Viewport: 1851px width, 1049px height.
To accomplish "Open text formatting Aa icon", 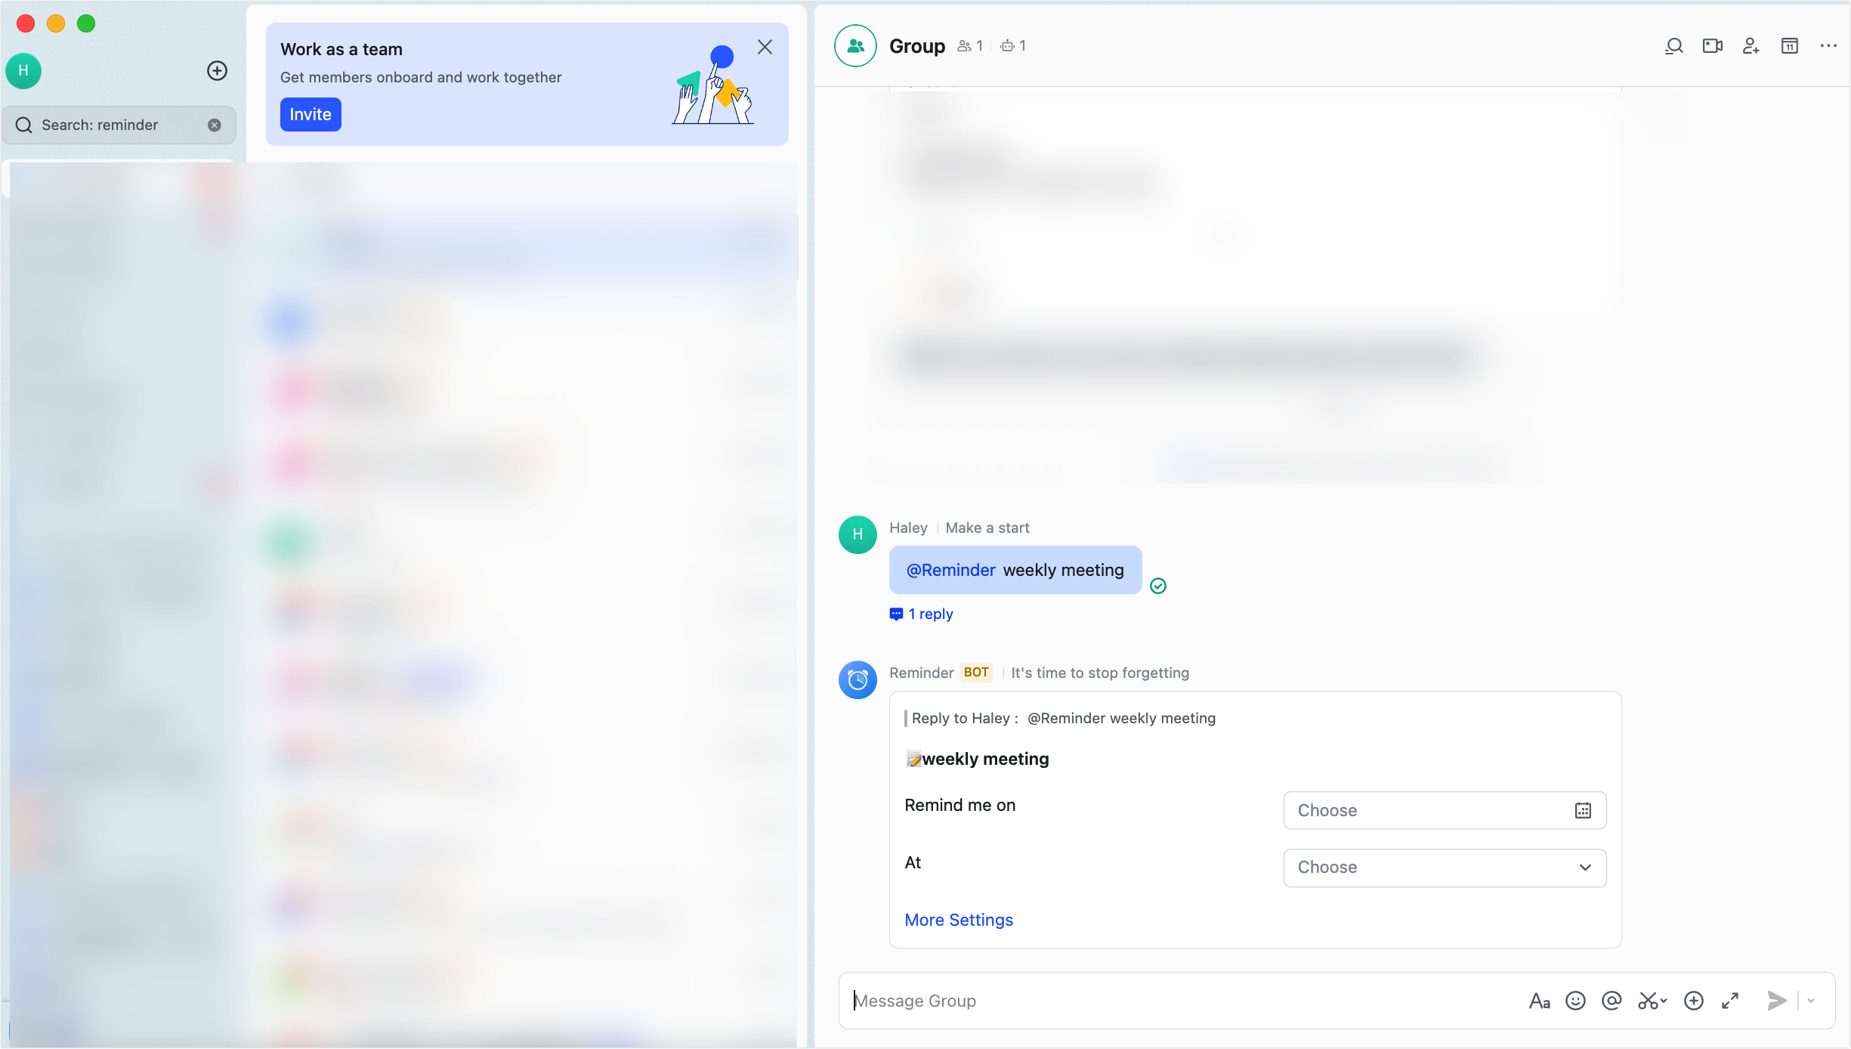I will [x=1539, y=1001].
